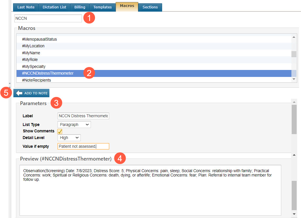Open the Detail Level dropdown

[69, 138]
